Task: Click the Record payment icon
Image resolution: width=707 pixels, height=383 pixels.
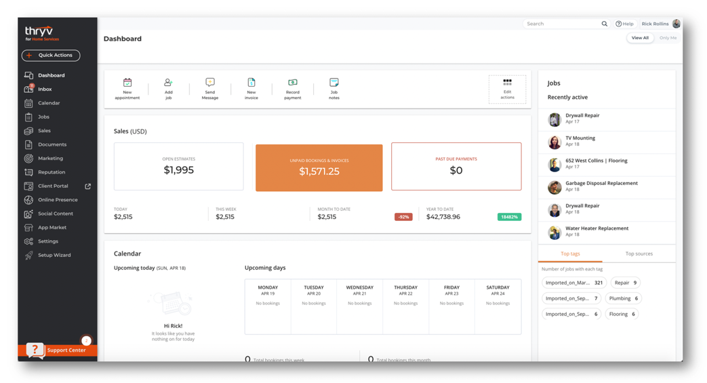Action: pyautogui.click(x=293, y=82)
